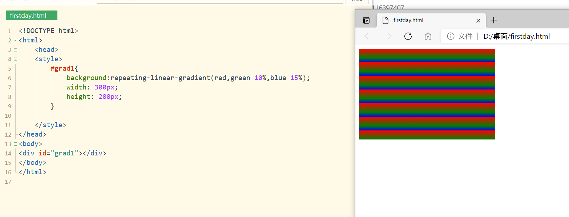Refresh the firstday.html page

[x=408, y=36]
